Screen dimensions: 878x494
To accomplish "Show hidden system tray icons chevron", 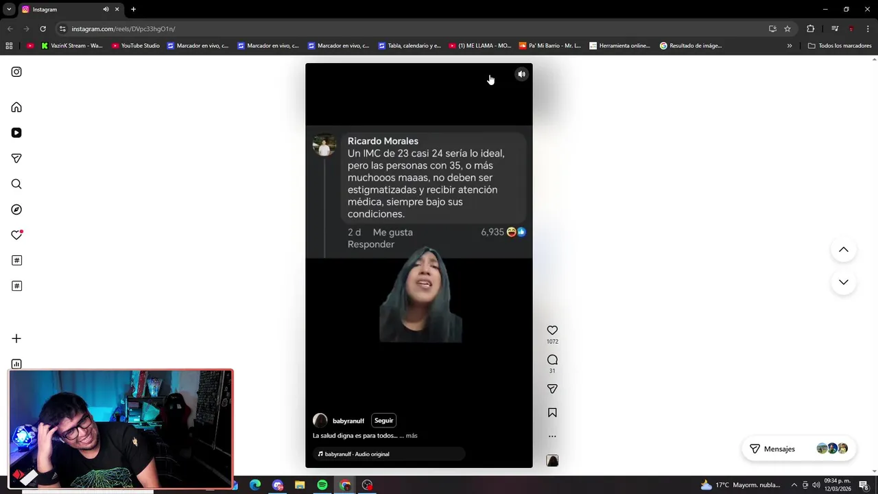I will pos(794,485).
